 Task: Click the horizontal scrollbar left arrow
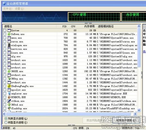click(4, 114)
